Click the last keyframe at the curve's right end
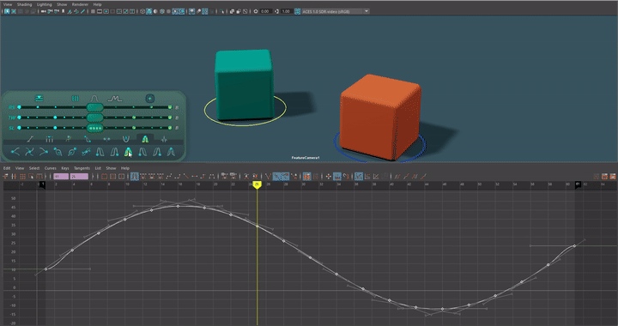The image size is (618, 326). [x=574, y=245]
